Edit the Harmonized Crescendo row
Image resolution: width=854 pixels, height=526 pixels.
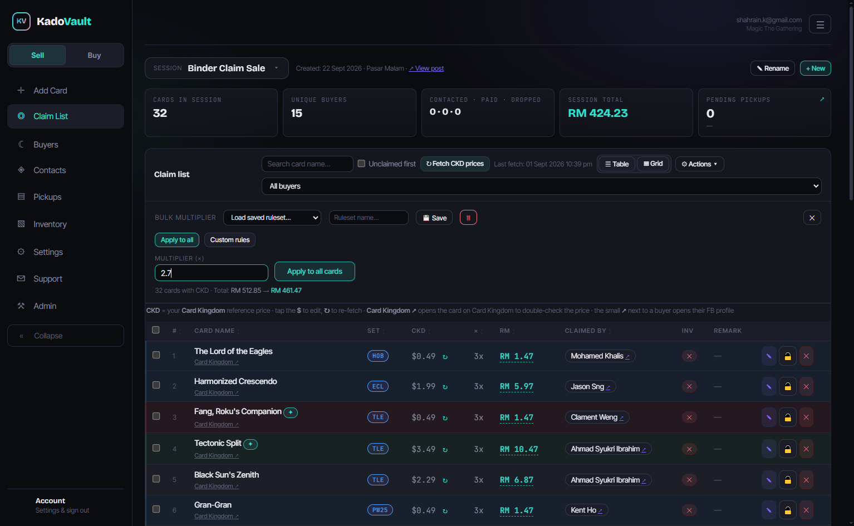(x=769, y=386)
